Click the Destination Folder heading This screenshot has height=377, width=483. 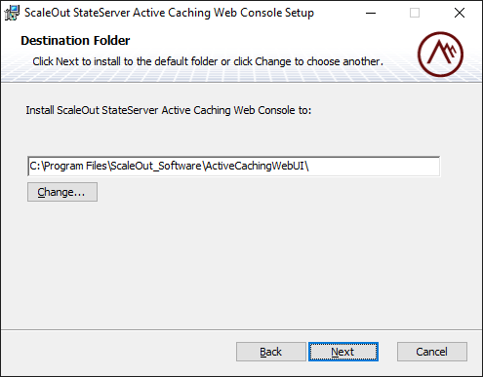click(75, 41)
